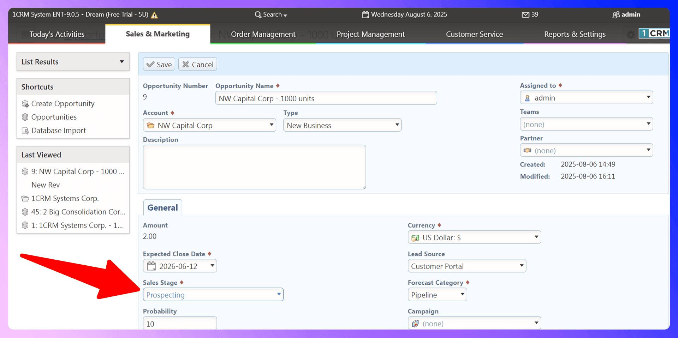The image size is (678, 338).
Task: Click the dollar icon beside 45: 2 Big Consolidation
Action: (x=25, y=212)
